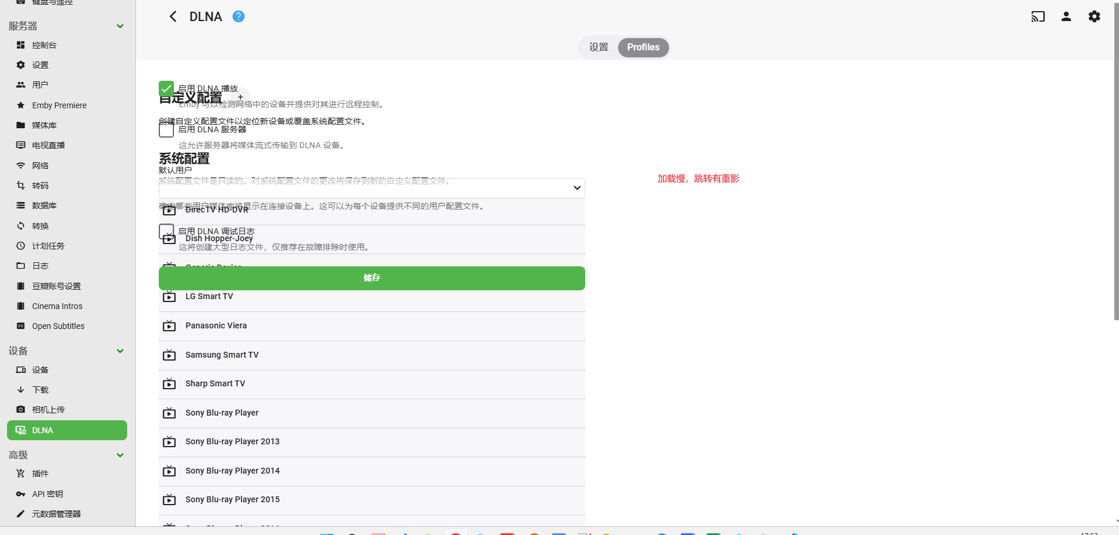Open the Sony Blu-ray Player 2014 profile

pos(233,471)
